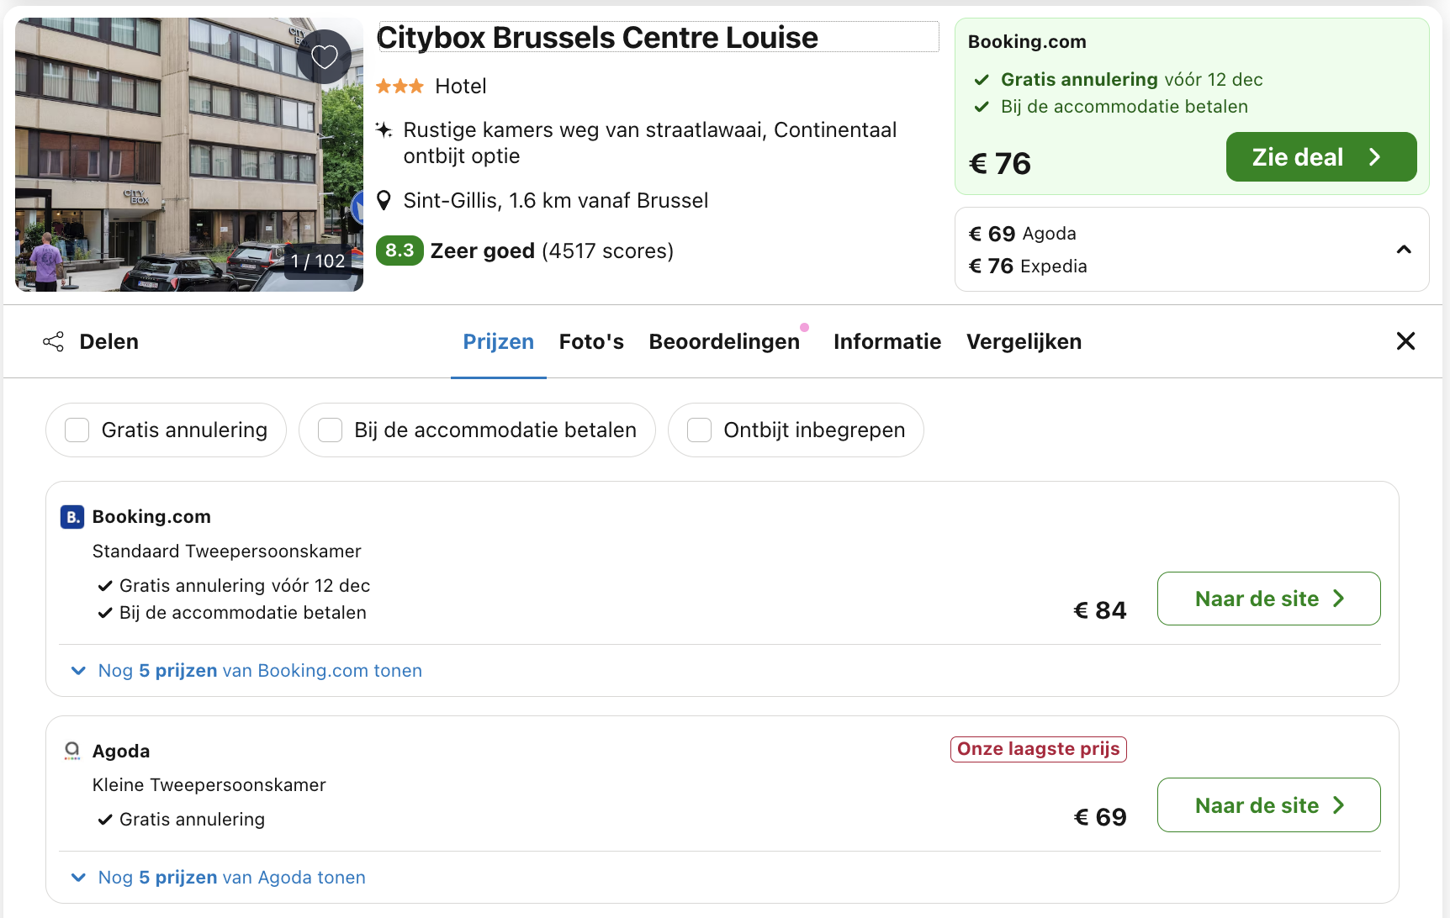Screen dimensions: 1450x918
Task: Click the Booking.com logo icon
Action: [72, 516]
